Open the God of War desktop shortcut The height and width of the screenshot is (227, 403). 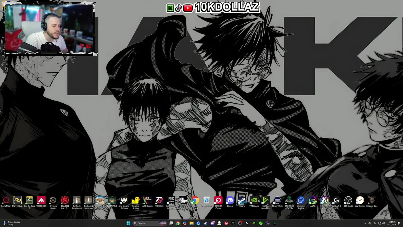point(6,202)
